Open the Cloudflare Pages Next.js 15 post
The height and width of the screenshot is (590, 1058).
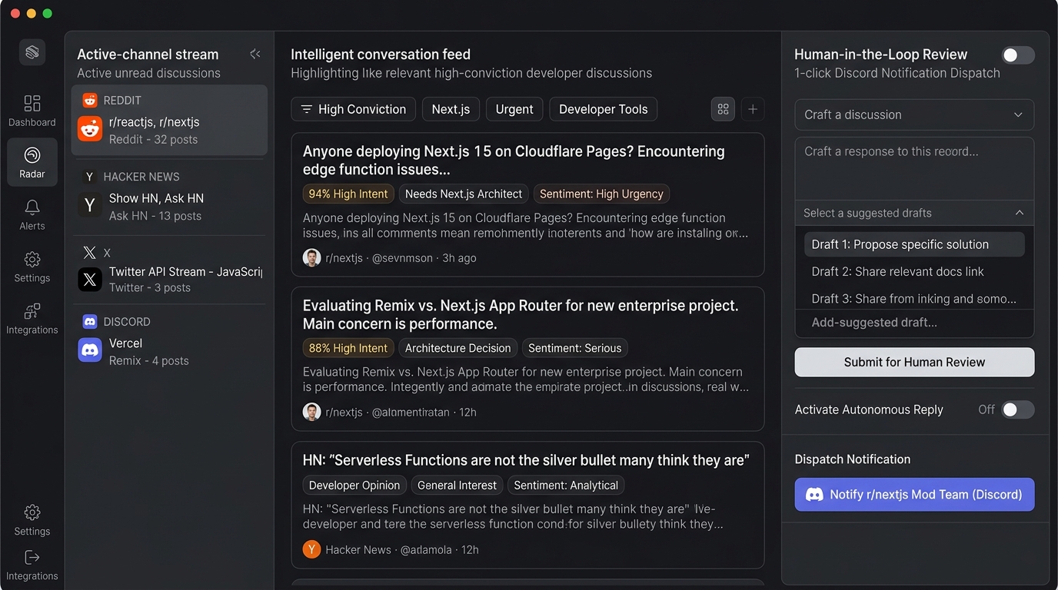pos(527,204)
